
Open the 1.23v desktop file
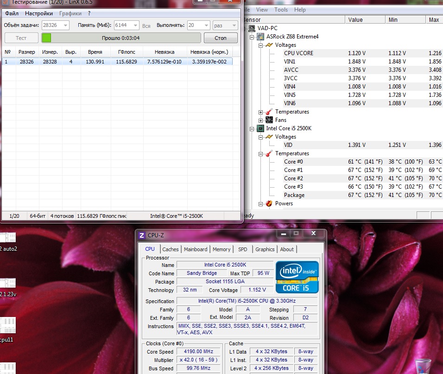8,287
